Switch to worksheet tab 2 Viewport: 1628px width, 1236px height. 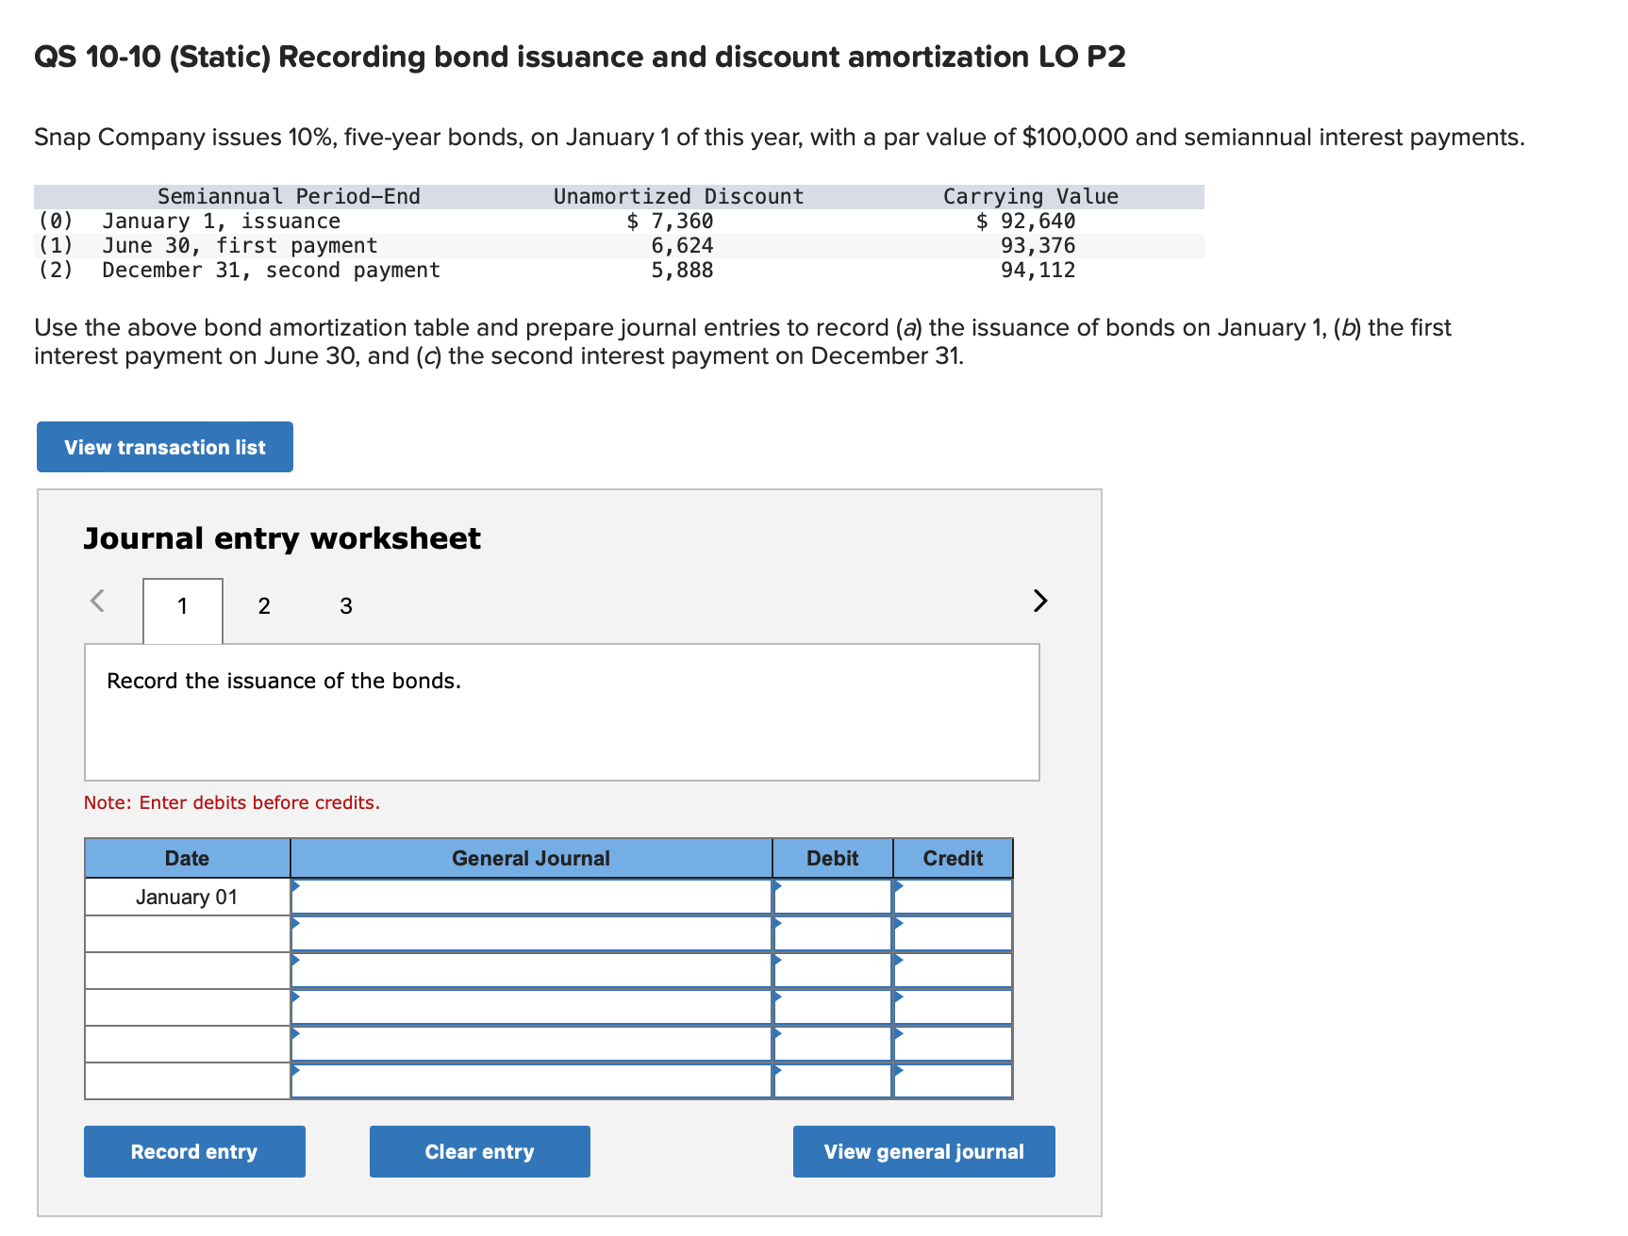pos(263,606)
